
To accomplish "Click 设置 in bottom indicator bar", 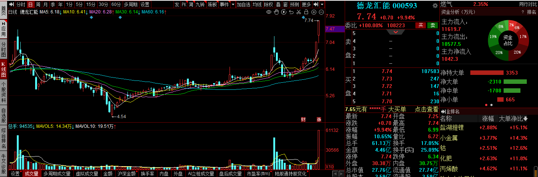I will point(15,174).
